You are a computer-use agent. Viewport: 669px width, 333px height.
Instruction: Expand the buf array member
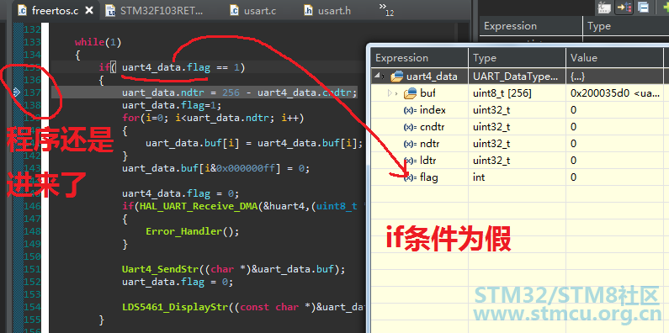tap(390, 93)
